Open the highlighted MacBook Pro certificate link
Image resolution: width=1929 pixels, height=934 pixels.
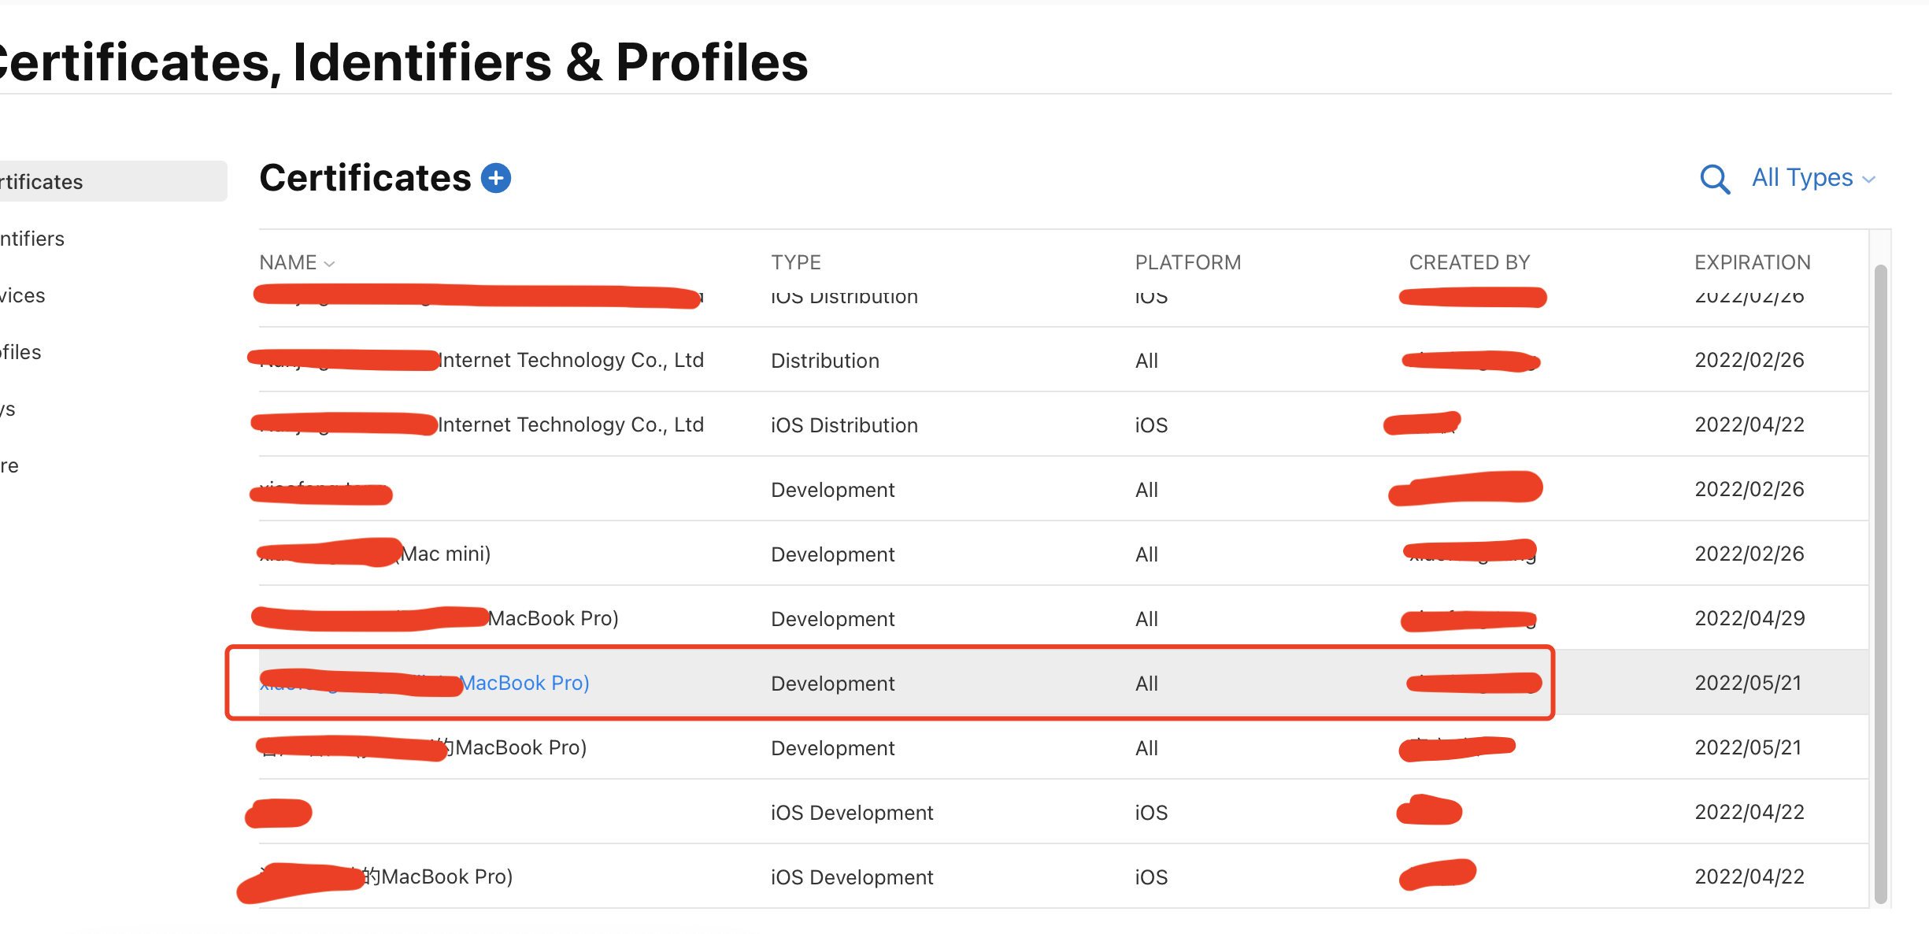[x=524, y=683]
